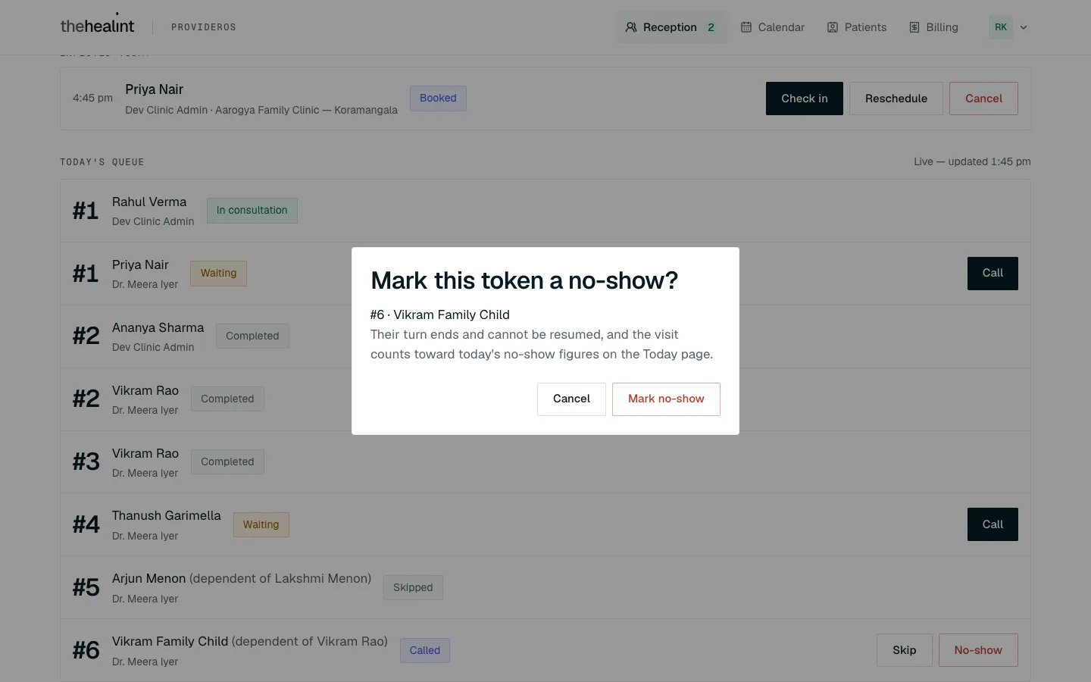The width and height of the screenshot is (1091, 682).
Task: Click the RK user avatar
Action: tap(1001, 27)
